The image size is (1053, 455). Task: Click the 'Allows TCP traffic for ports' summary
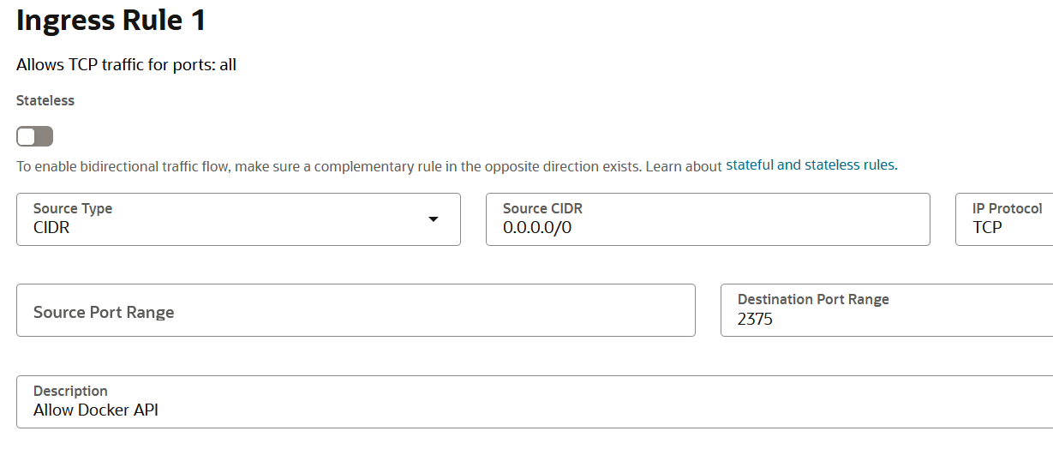(126, 64)
